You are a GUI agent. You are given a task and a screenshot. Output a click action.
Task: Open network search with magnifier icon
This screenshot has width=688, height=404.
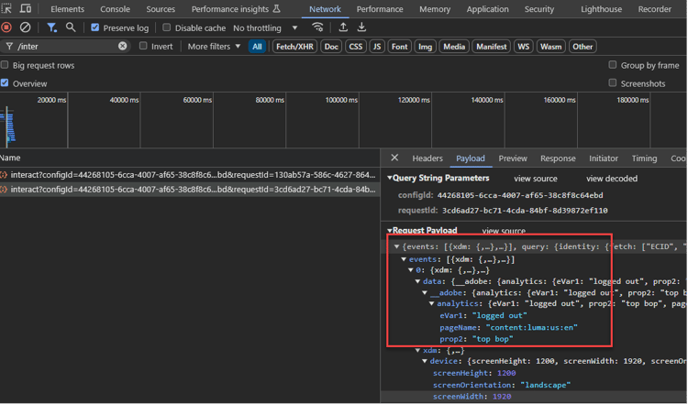71,27
